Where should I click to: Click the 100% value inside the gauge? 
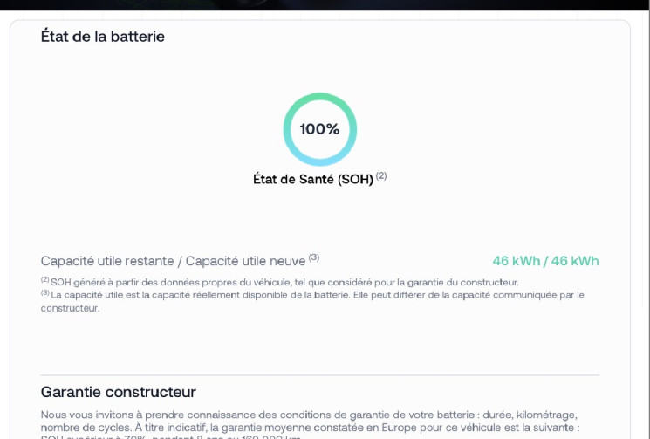[x=319, y=129]
